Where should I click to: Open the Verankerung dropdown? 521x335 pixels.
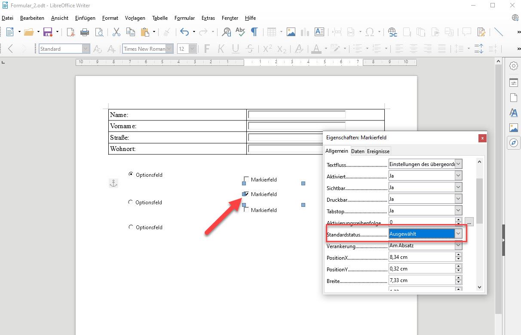pos(459,246)
